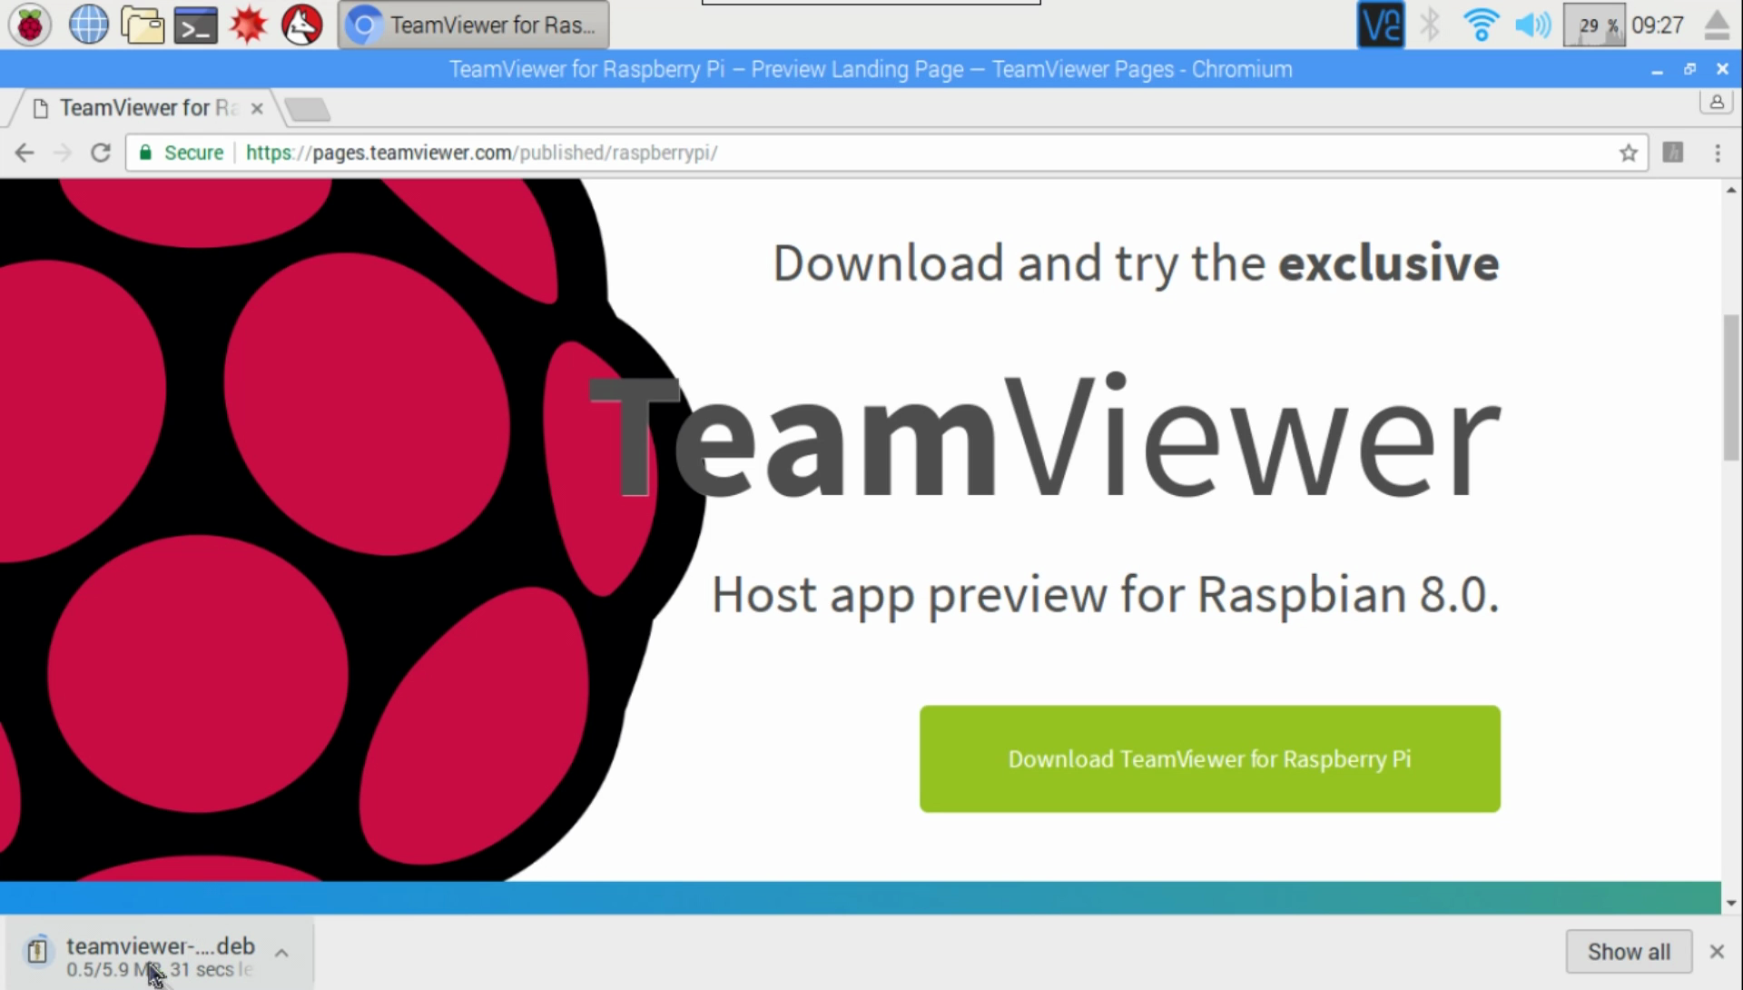The image size is (1743, 990).
Task: Expand the download item options chevron
Action: pyautogui.click(x=281, y=953)
